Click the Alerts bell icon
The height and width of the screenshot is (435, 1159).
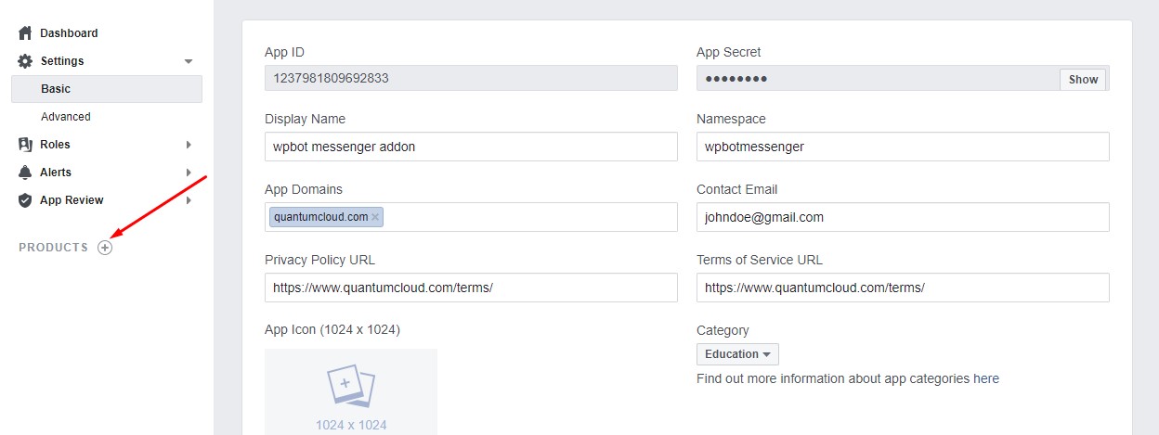(x=26, y=173)
